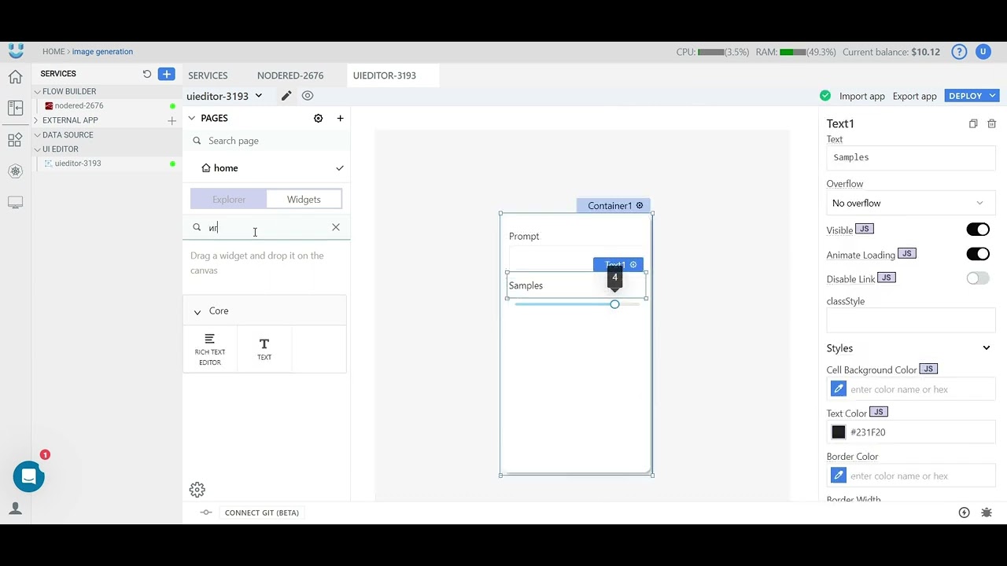Viewport: 1007px width, 566px height.
Task: Add a new page with plus icon
Action: [x=340, y=118]
